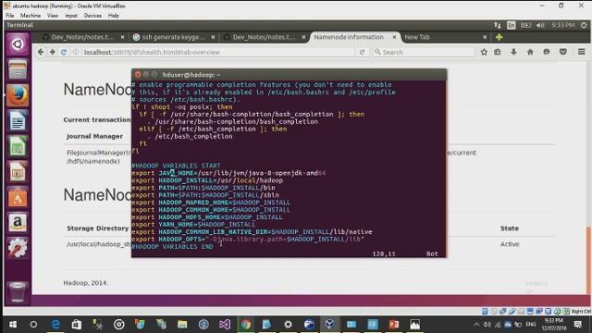
Task: Go forward in Firefox history
Action: tap(52, 52)
